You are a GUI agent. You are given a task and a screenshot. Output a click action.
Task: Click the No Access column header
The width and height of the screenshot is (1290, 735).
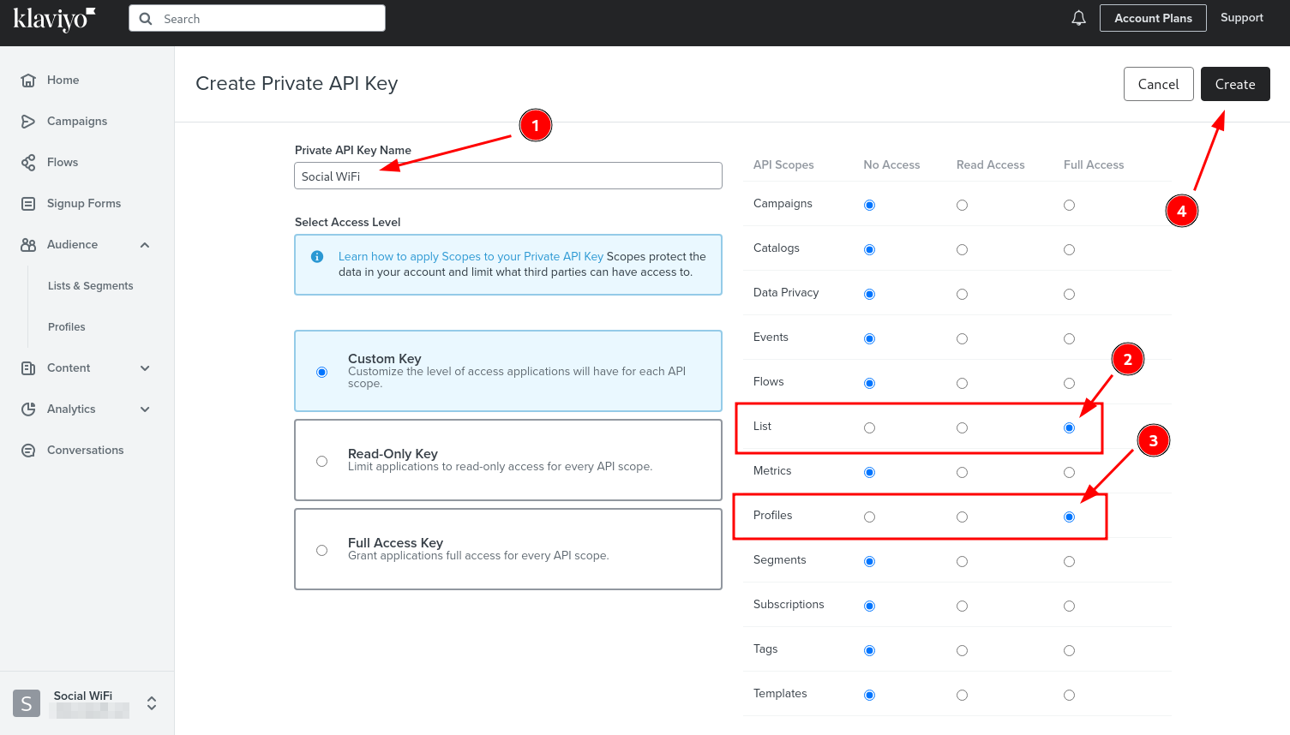[x=891, y=164]
